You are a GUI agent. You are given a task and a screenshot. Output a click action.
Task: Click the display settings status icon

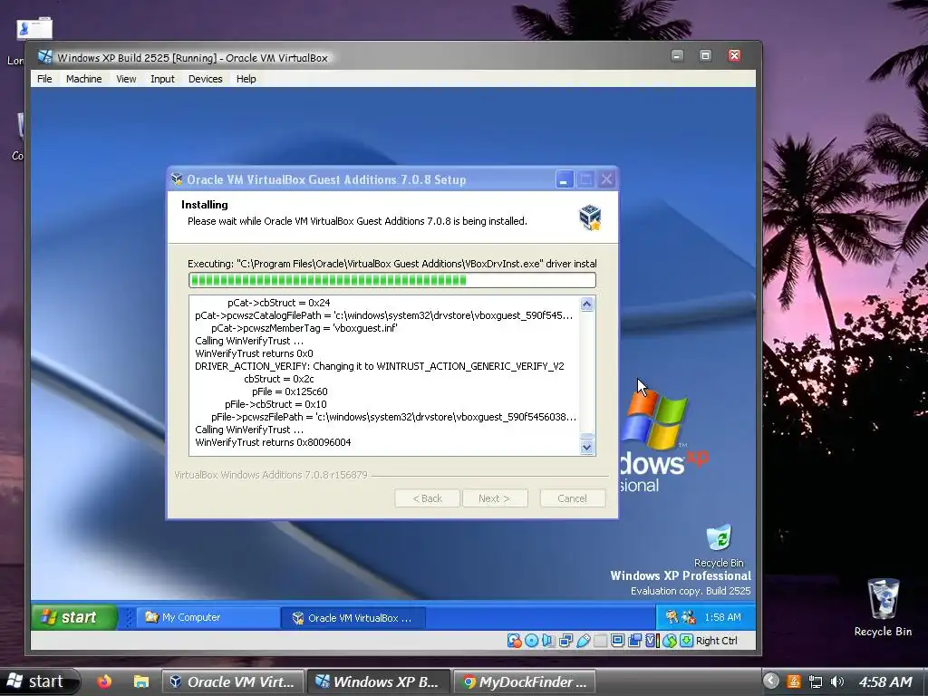pos(617,641)
